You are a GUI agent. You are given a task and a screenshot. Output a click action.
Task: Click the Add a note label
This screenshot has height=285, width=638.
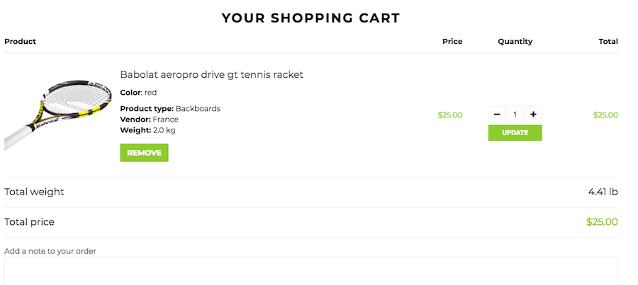click(x=50, y=251)
